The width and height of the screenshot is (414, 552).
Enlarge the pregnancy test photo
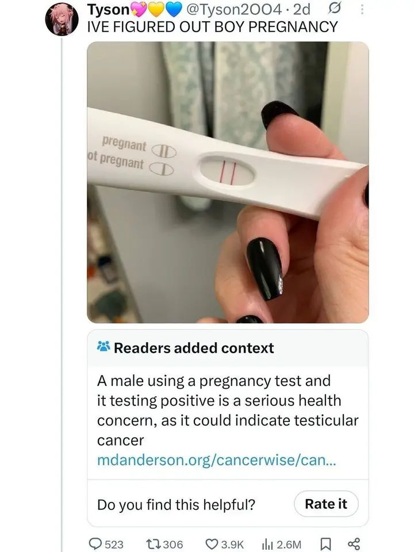pyautogui.click(x=228, y=182)
